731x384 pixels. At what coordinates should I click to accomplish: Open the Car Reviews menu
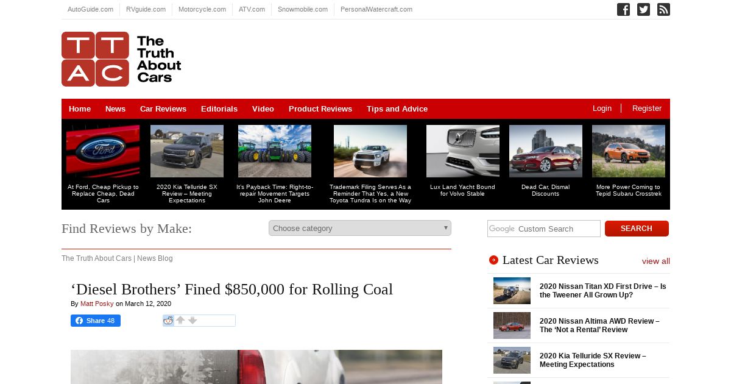pyautogui.click(x=163, y=108)
